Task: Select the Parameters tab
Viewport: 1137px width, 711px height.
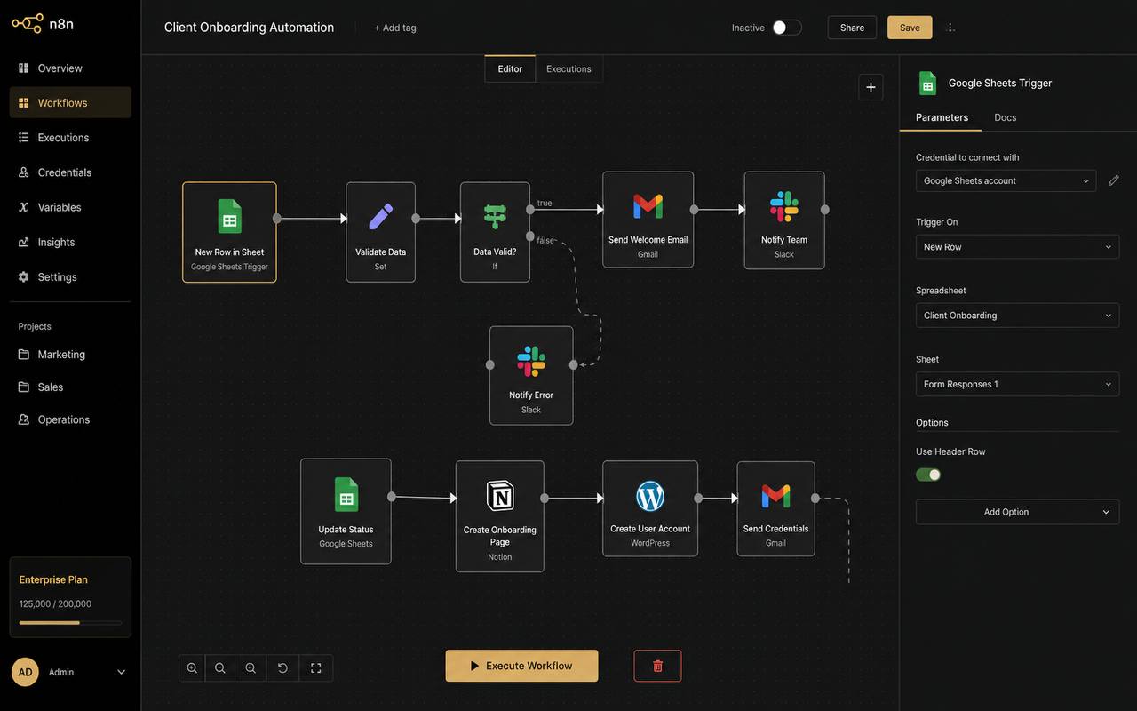Action: (942, 117)
